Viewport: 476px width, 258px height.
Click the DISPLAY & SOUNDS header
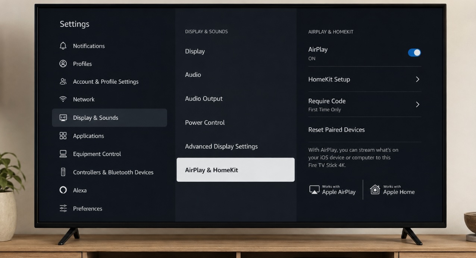coord(206,32)
